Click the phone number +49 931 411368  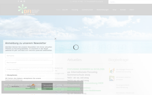tap(77, 1)
